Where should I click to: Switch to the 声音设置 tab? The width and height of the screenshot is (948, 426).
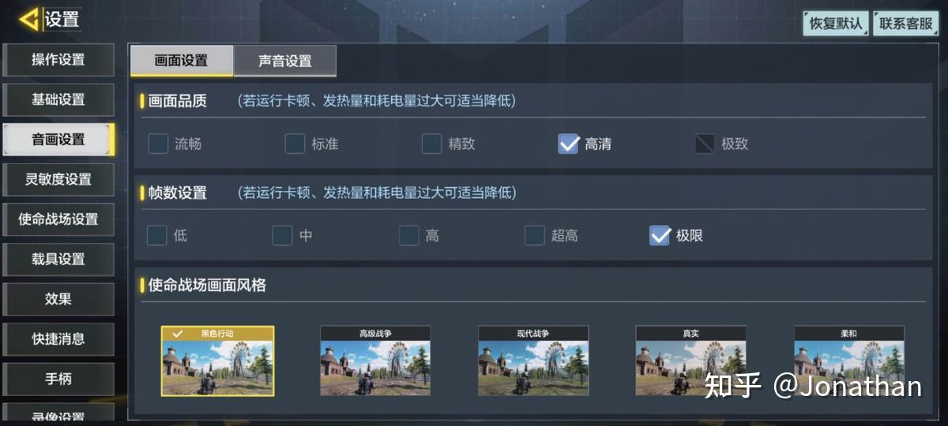pyautogui.click(x=285, y=61)
